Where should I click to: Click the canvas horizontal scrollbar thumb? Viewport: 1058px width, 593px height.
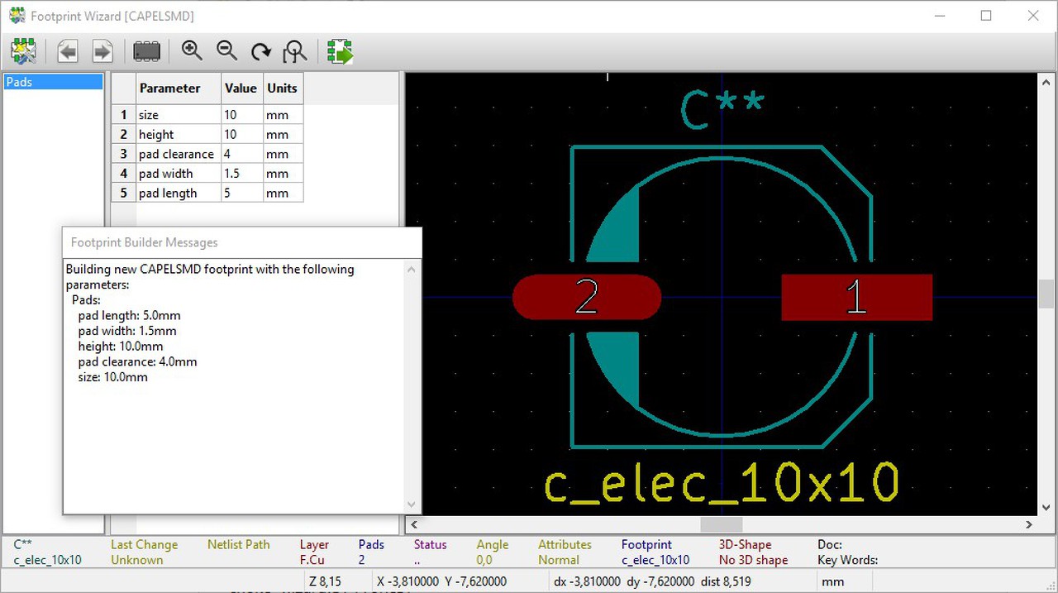click(x=722, y=524)
